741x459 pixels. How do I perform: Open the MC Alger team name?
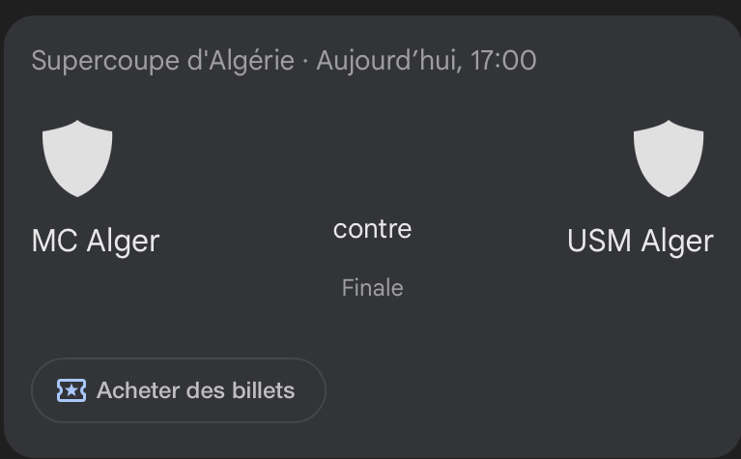pos(96,241)
